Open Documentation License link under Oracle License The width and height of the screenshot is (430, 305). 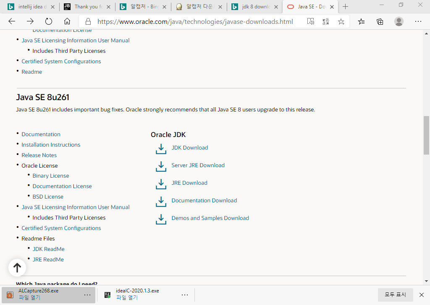(62, 186)
